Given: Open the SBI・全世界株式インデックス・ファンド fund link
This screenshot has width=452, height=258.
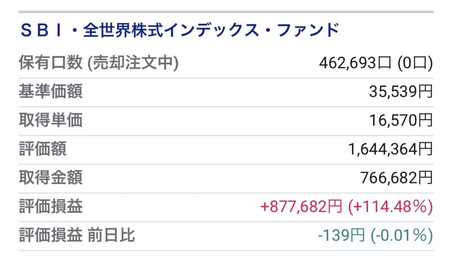Looking at the screenshot, I should (180, 30).
